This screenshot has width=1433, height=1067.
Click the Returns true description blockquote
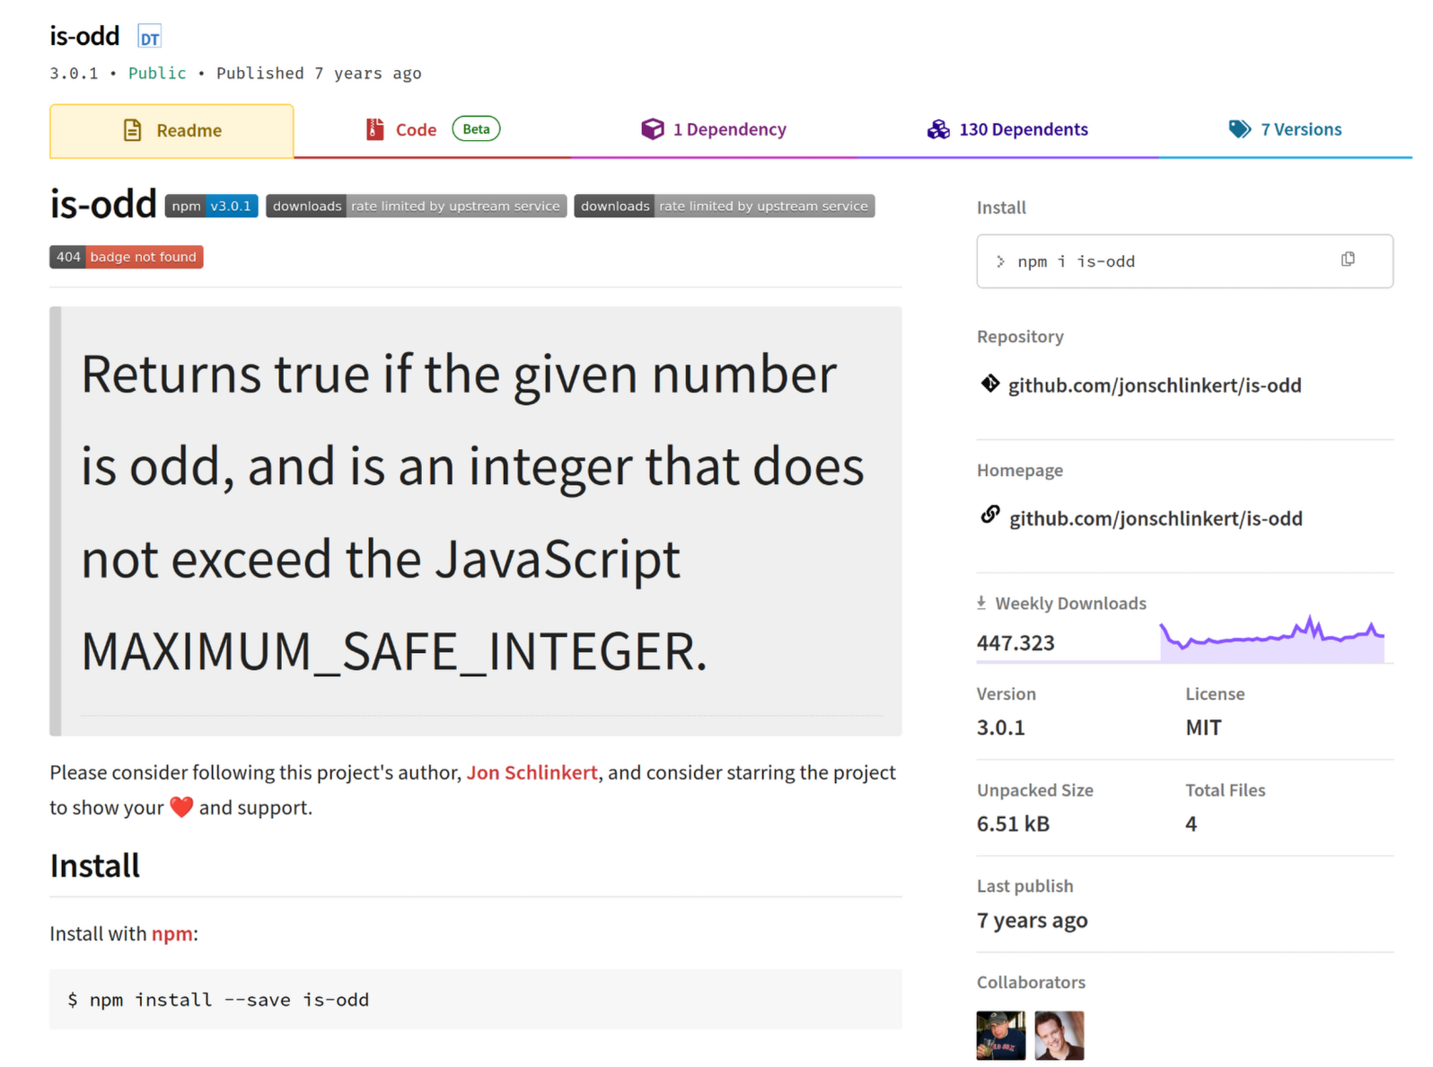[476, 521]
